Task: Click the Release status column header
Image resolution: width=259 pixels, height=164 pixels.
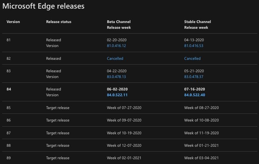Action: click(59, 22)
